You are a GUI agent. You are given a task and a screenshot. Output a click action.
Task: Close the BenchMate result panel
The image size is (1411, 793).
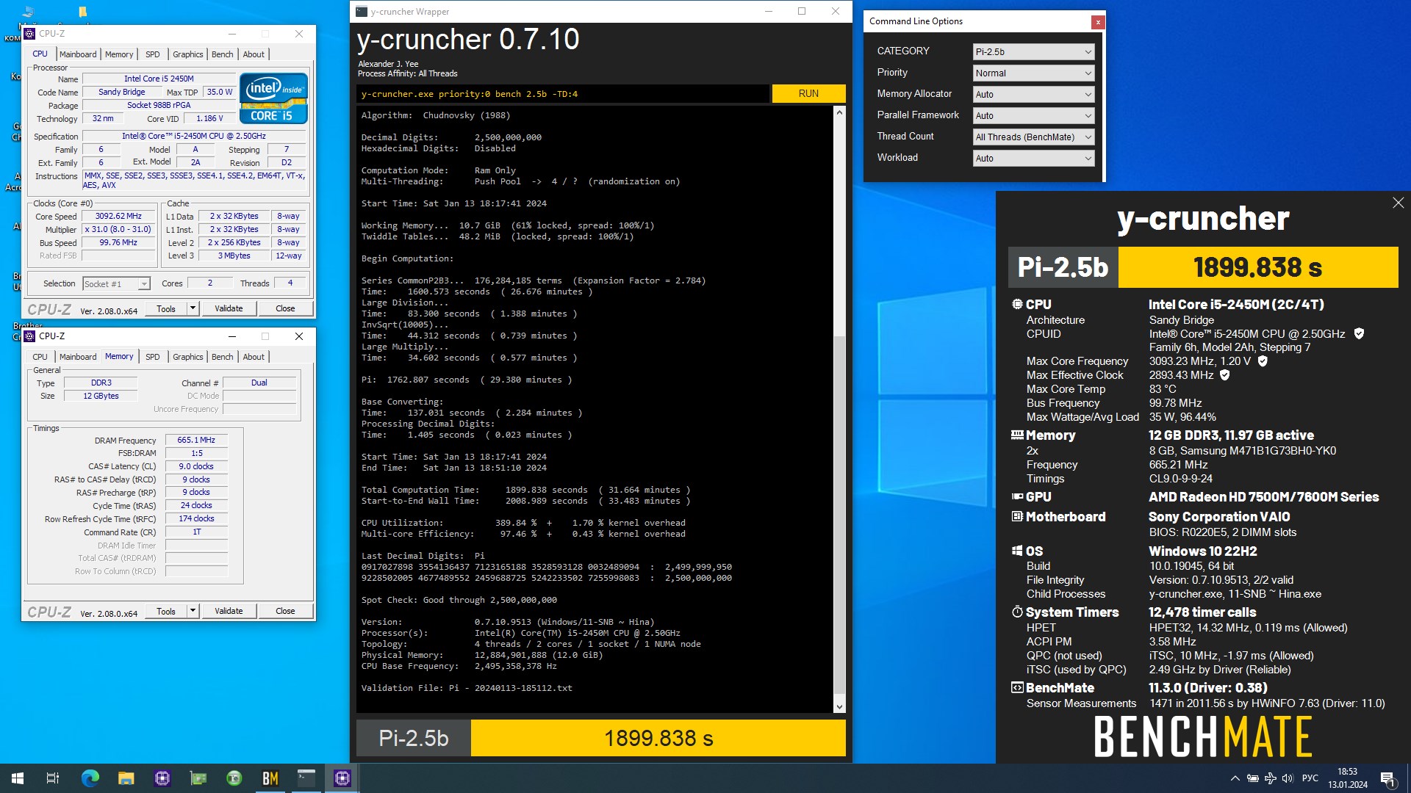[1398, 203]
